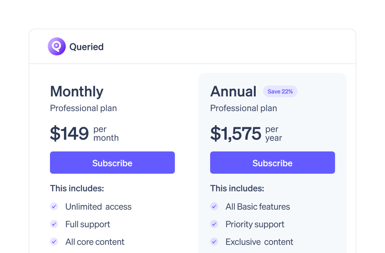This screenshot has width=385, height=253.
Task: Click the checkmark icon beside Unlimited access
Action: 54,206
